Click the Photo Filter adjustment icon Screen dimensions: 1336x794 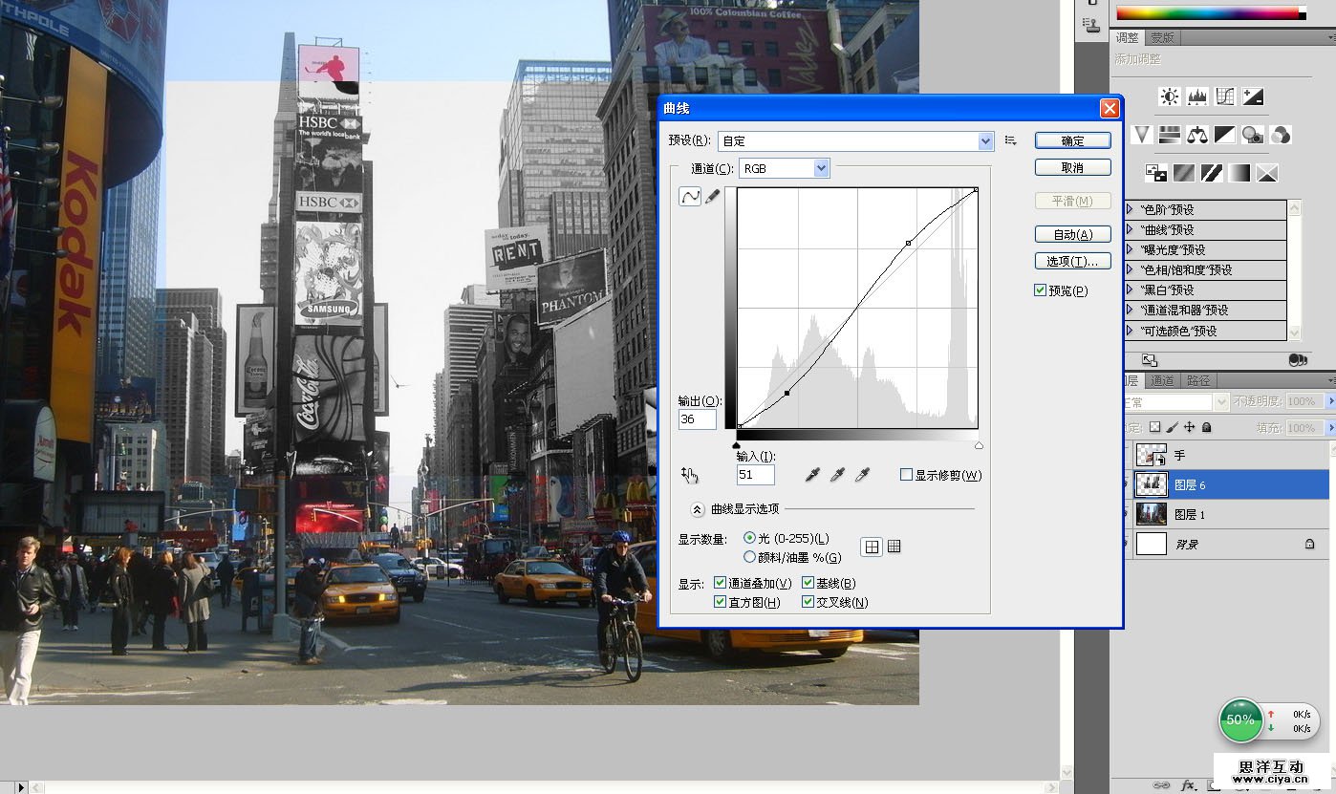(1252, 136)
